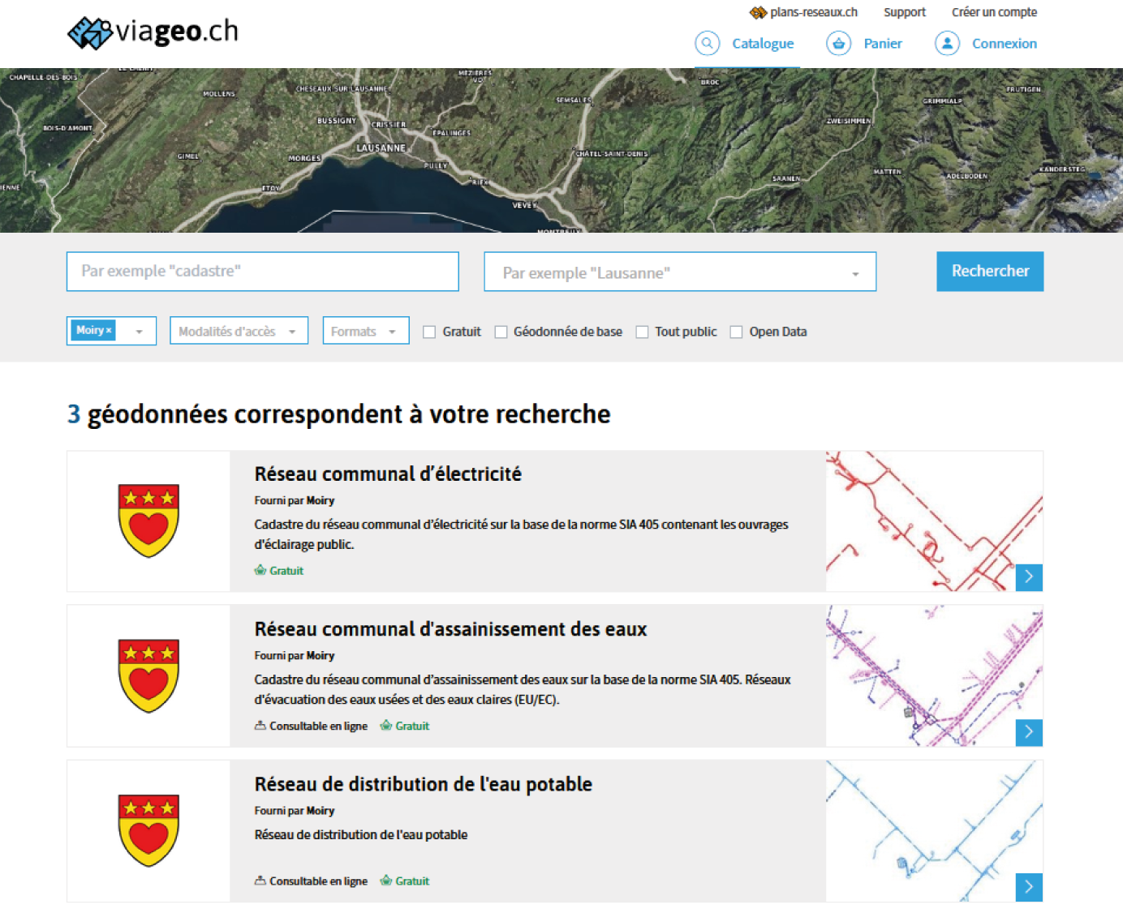Click Gratuit basket icon under assainissement

tap(386, 725)
